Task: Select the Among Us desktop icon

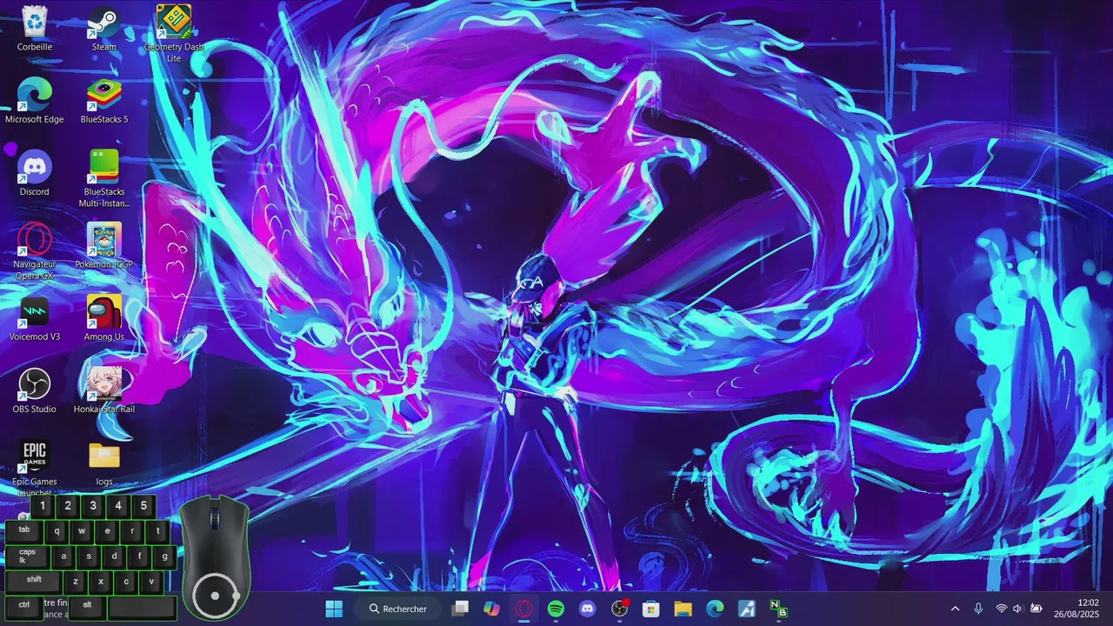Action: click(104, 318)
